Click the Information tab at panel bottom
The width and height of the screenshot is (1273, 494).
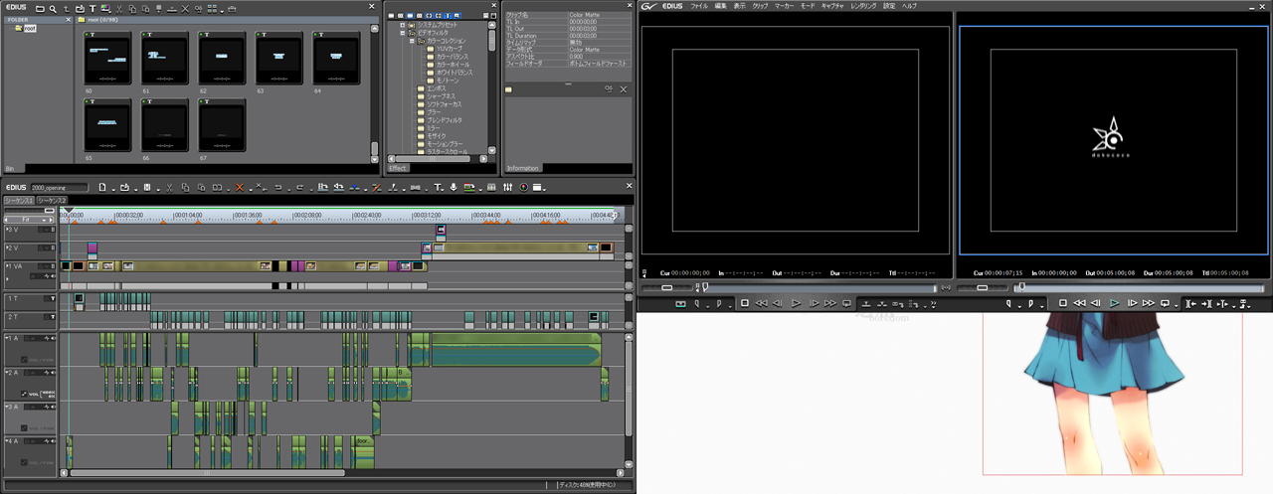coord(522,168)
